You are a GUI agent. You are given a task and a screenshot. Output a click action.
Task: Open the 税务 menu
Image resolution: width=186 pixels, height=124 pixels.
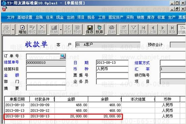[x=91, y=17]
